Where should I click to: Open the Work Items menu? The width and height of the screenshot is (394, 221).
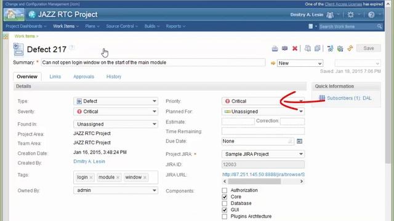(x=66, y=26)
